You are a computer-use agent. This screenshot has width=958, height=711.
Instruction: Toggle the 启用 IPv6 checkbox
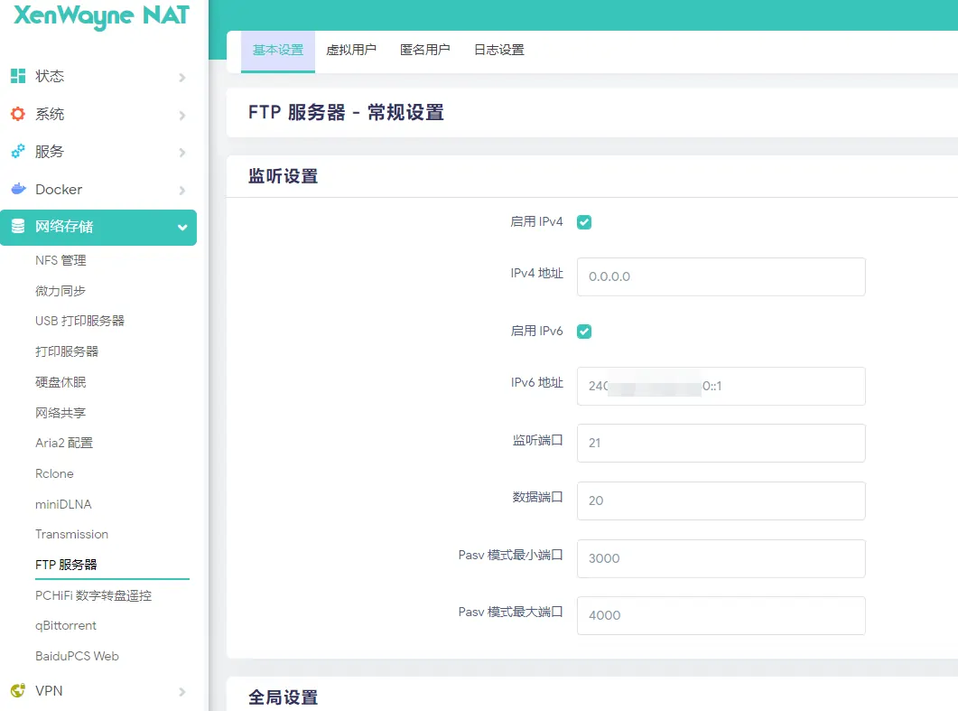584,332
